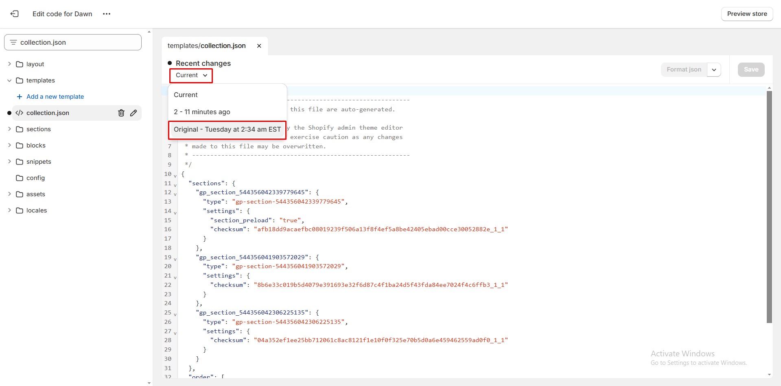Click the exit editor back icon

[15, 14]
